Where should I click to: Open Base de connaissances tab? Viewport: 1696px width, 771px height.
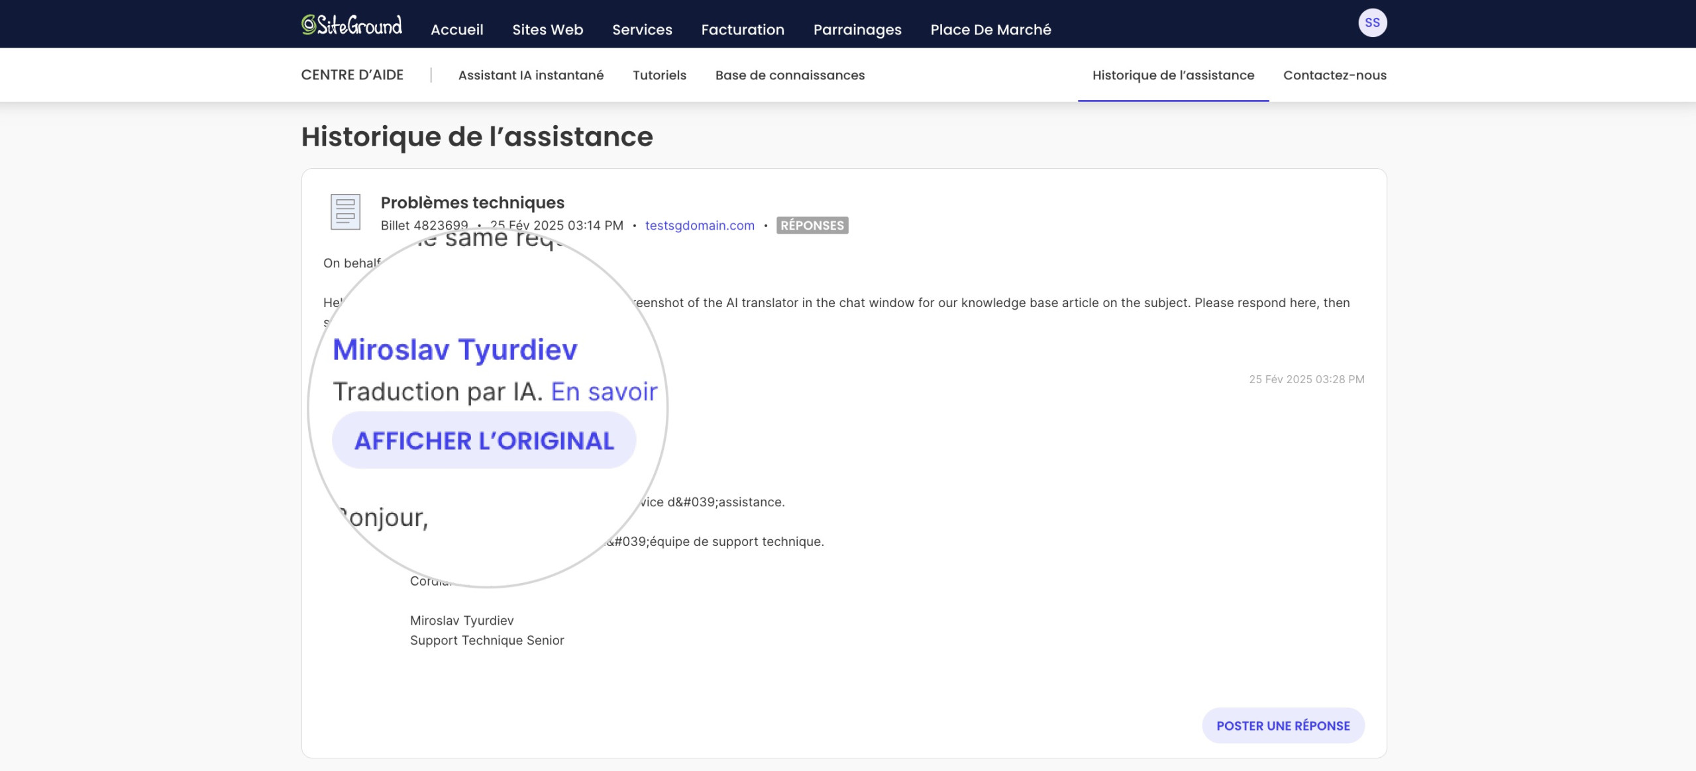pyautogui.click(x=790, y=75)
